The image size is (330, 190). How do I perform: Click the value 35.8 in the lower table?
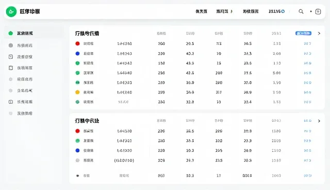(247, 131)
